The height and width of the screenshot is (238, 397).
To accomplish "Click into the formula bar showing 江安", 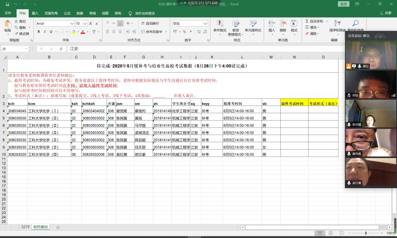I will coord(194,49).
